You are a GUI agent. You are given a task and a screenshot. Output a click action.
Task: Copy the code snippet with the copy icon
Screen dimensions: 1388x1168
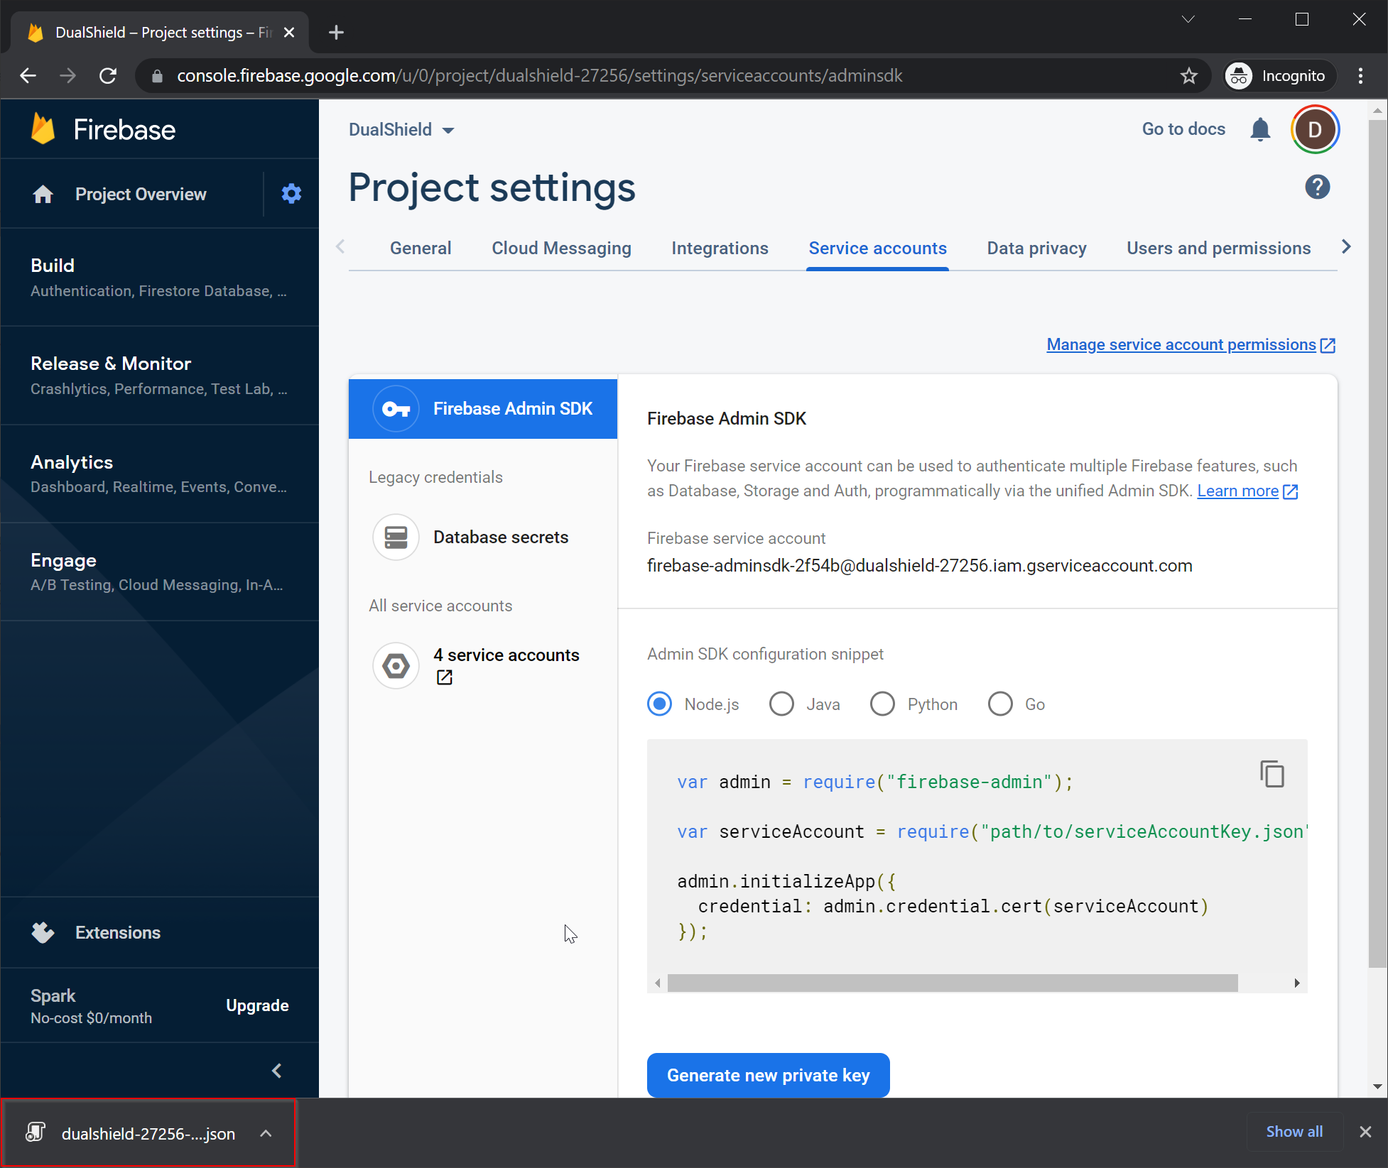tap(1272, 774)
